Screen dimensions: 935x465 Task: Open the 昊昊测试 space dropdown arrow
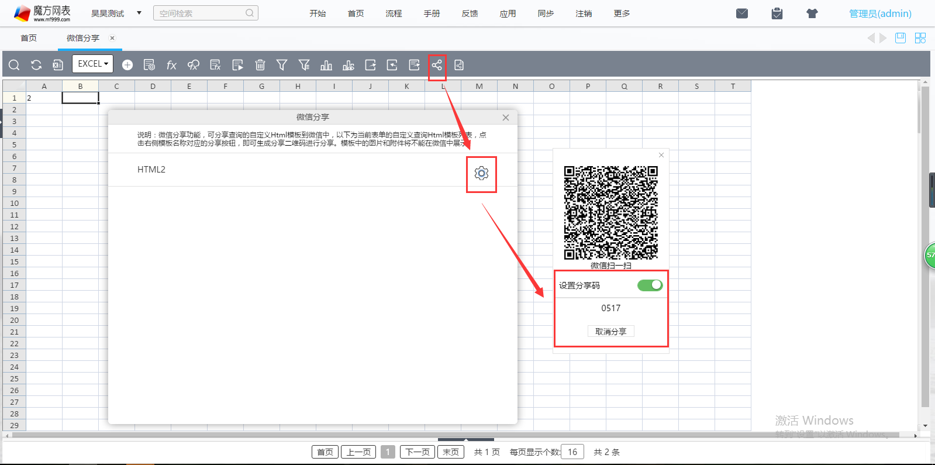tap(139, 13)
